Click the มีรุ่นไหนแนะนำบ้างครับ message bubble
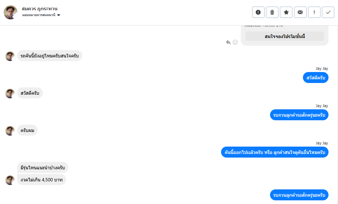 (43, 168)
